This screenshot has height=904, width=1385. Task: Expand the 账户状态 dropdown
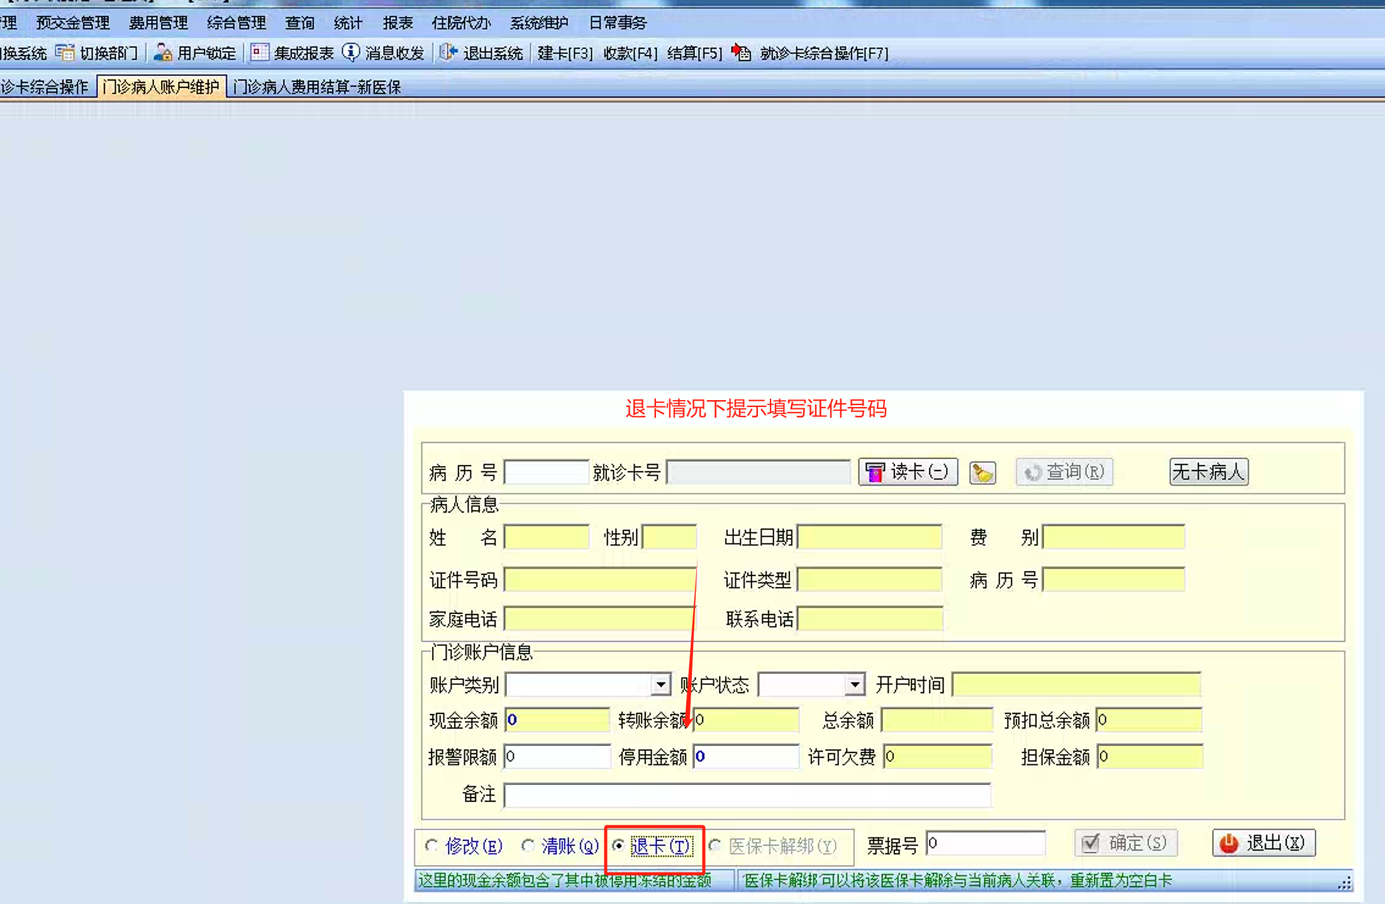(x=854, y=684)
